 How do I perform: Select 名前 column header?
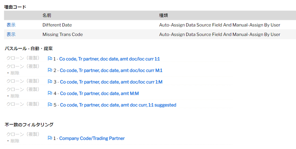point(47,15)
